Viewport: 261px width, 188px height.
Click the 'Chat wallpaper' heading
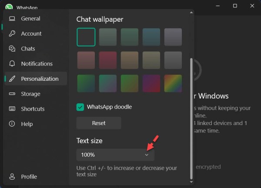coord(100,20)
